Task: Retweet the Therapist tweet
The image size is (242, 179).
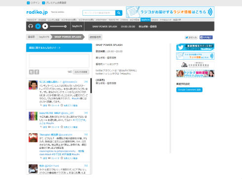Action: [54, 158]
